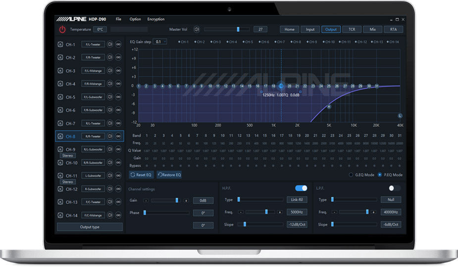This screenshot has width=458, height=267.
Task: Click the link icon for CH-12
Action: coord(118,189)
